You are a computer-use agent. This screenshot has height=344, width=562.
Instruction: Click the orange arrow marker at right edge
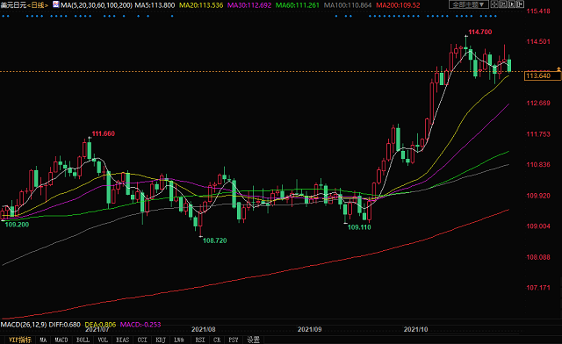pyautogui.click(x=558, y=68)
